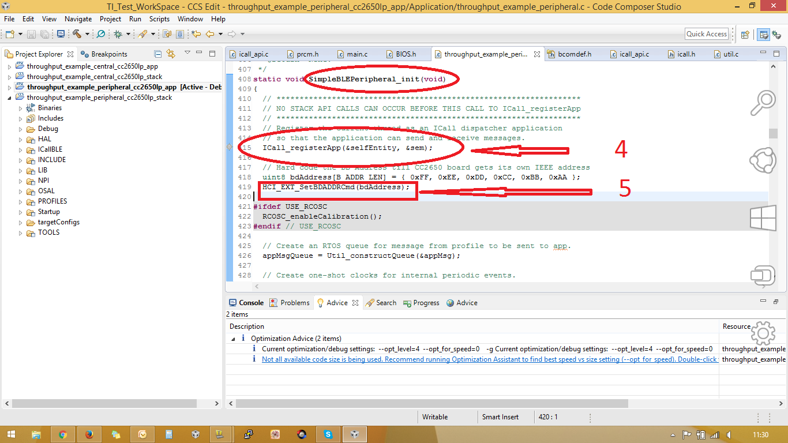Viewport: 788px width, 443px height.
Task: Open the Window menu
Action: pyautogui.click(x=190, y=19)
